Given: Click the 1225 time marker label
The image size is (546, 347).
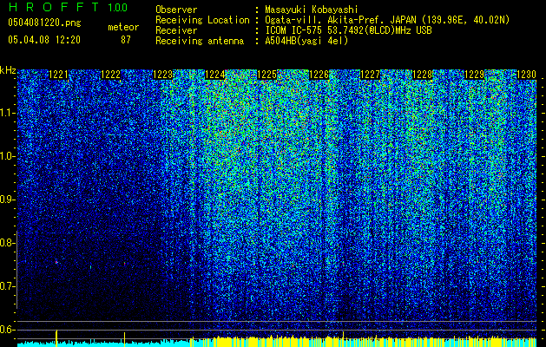Looking at the screenshot, I should [266, 75].
